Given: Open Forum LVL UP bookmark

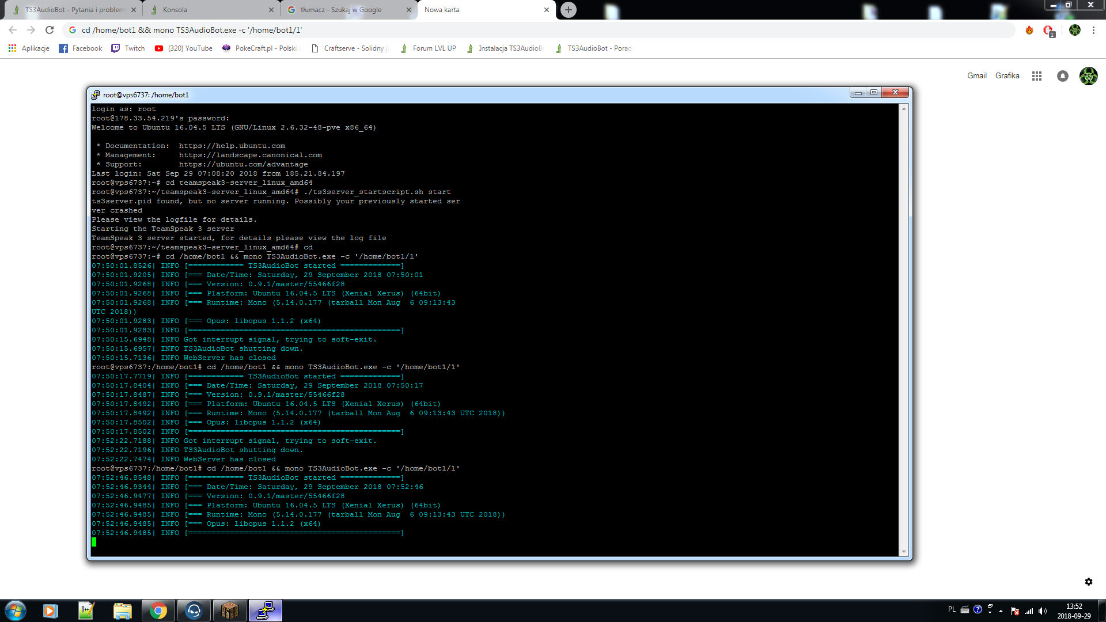Looking at the screenshot, I should point(428,48).
